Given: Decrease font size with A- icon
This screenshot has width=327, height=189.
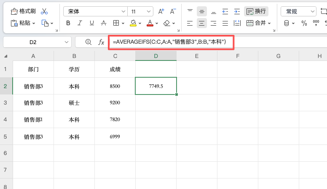Looking at the screenshot, I should pyautogui.click(x=173, y=11).
